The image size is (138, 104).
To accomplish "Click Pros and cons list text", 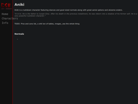I will [x=29, y=24].
